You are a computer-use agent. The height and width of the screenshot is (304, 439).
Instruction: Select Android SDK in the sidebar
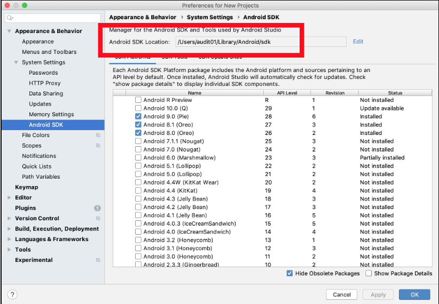point(53,125)
